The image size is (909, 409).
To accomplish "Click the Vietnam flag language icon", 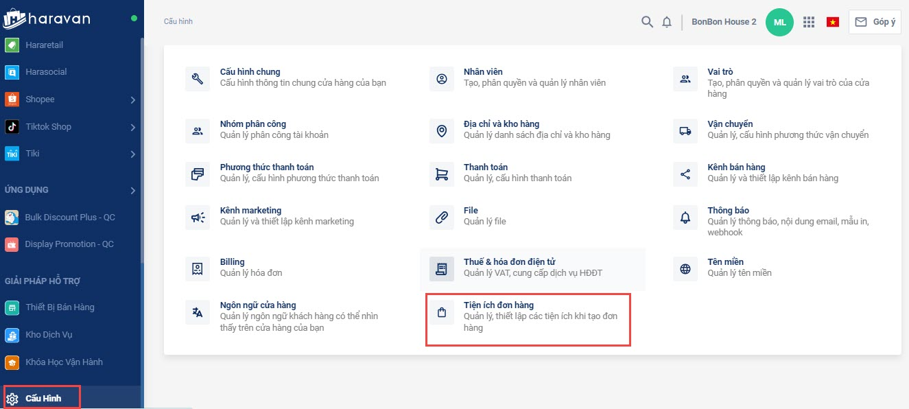I will (x=833, y=22).
